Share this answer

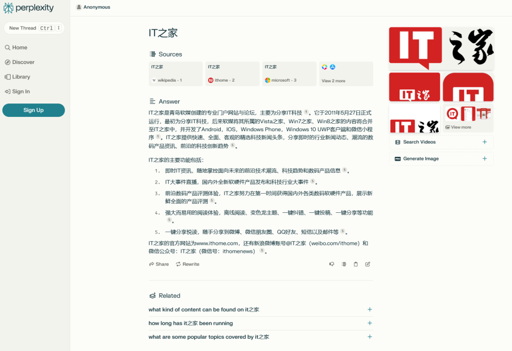pos(159,264)
